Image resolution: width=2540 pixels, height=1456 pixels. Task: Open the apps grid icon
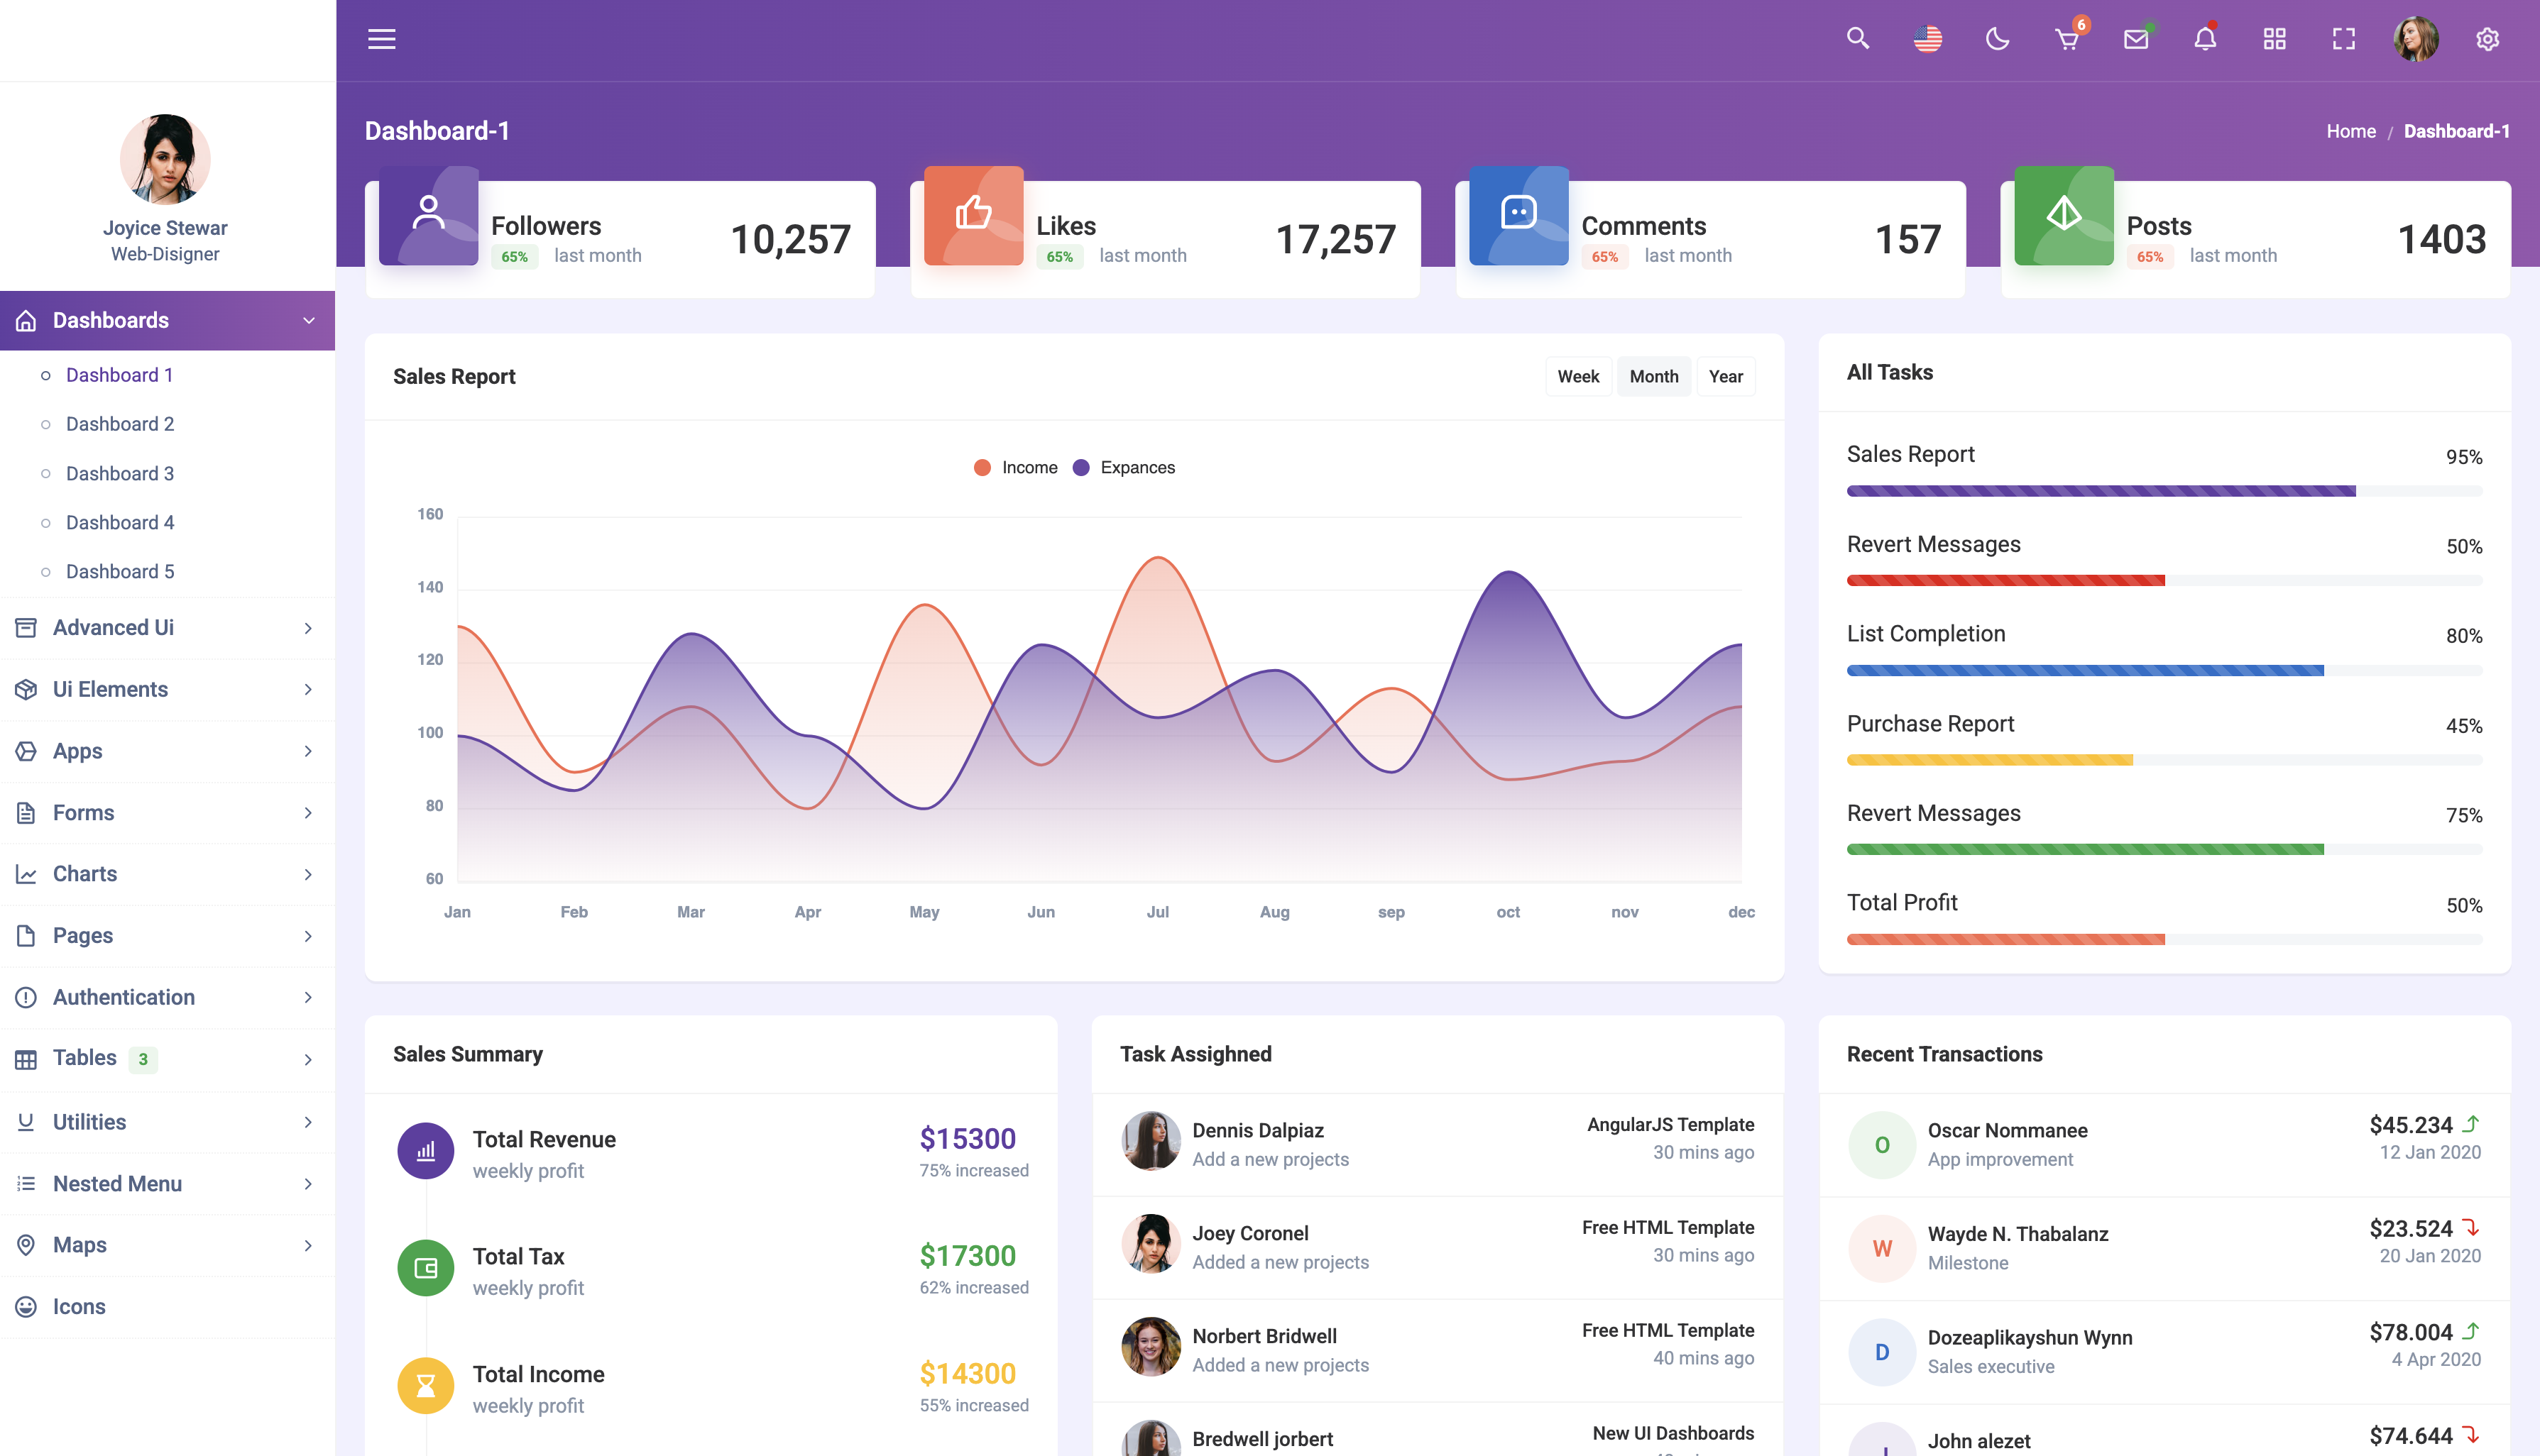tap(2275, 39)
